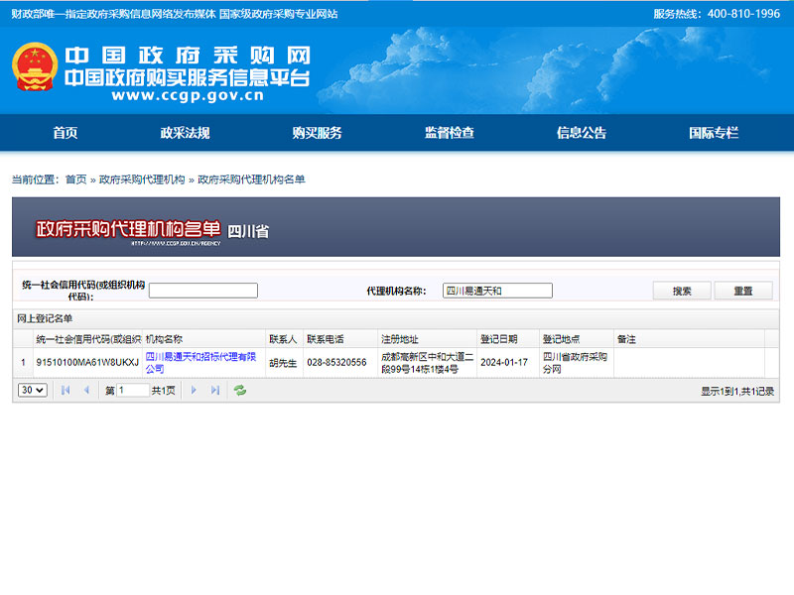The width and height of the screenshot is (794, 595).
Task: Click the first-page pagination icon
Action: click(65, 390)
